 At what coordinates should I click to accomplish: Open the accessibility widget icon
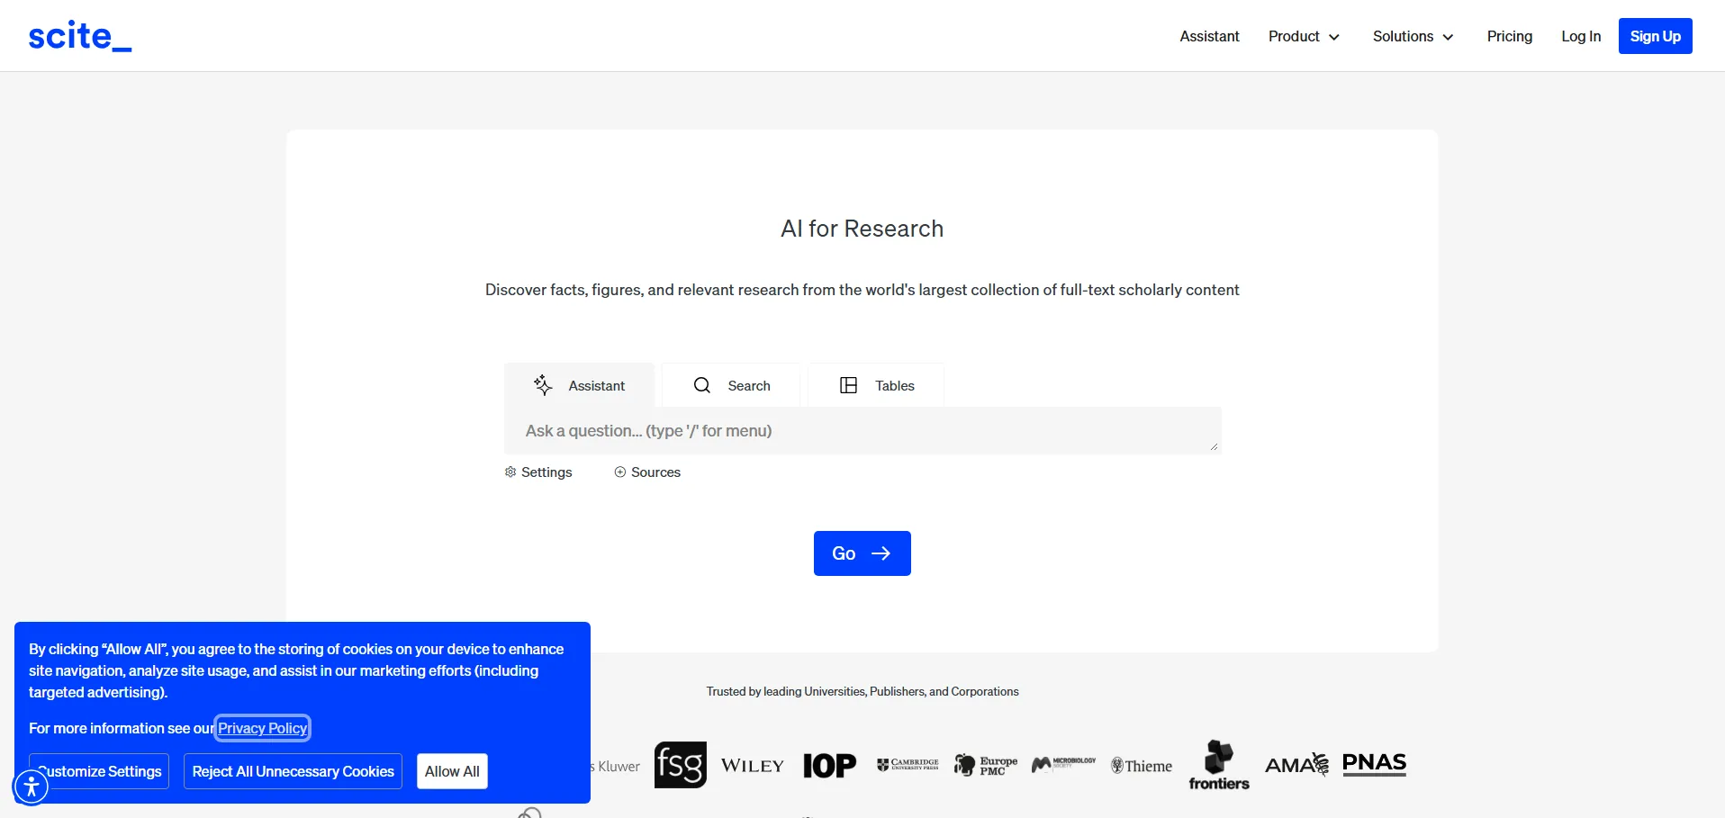point(32,787)
